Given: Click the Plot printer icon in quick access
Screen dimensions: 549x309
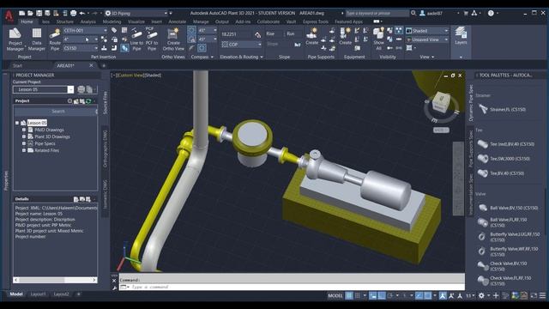Looking at the screenshot, I should [x=73, y=13].
